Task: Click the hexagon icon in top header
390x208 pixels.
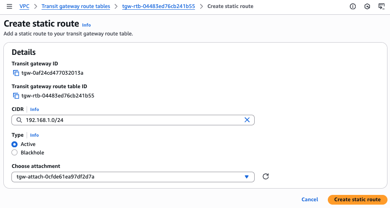Action: tap(368, 6)
